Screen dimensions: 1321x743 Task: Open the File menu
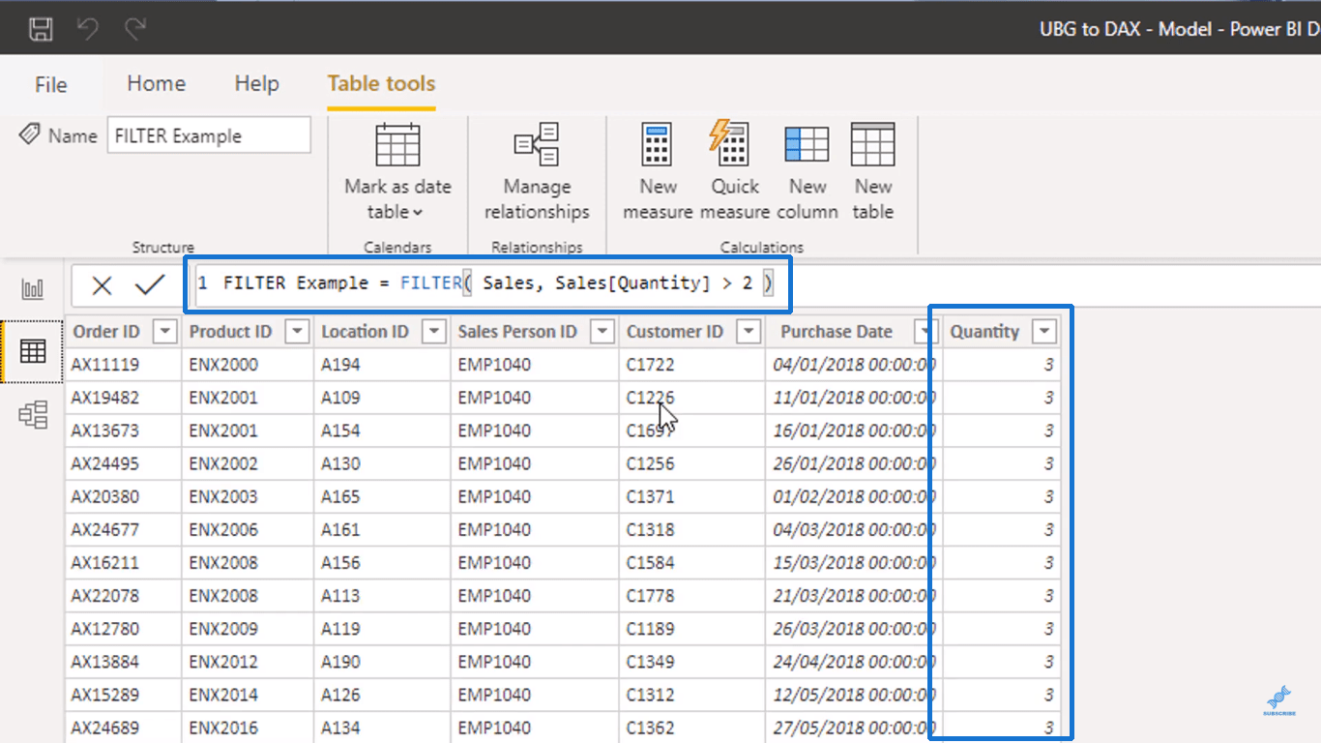pos(50,84)
